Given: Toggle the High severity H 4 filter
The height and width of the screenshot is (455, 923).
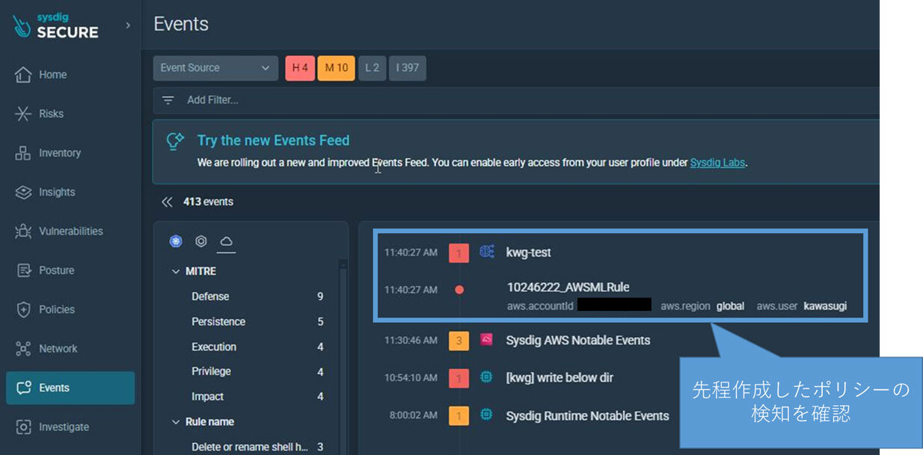Looking at the screenshot, I should tap(300, 68).
